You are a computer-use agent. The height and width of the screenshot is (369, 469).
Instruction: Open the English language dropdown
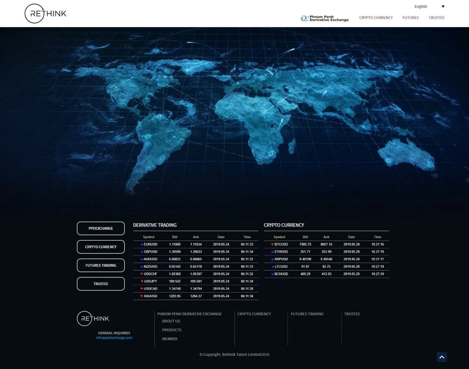point(429,7)
